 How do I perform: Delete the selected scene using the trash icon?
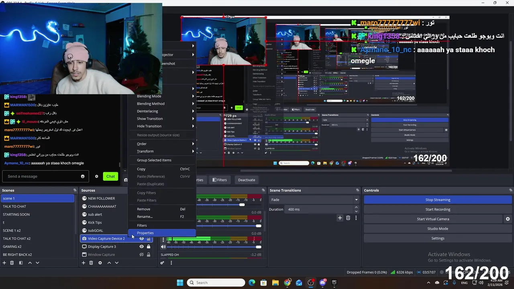click(x=12, y=263)
